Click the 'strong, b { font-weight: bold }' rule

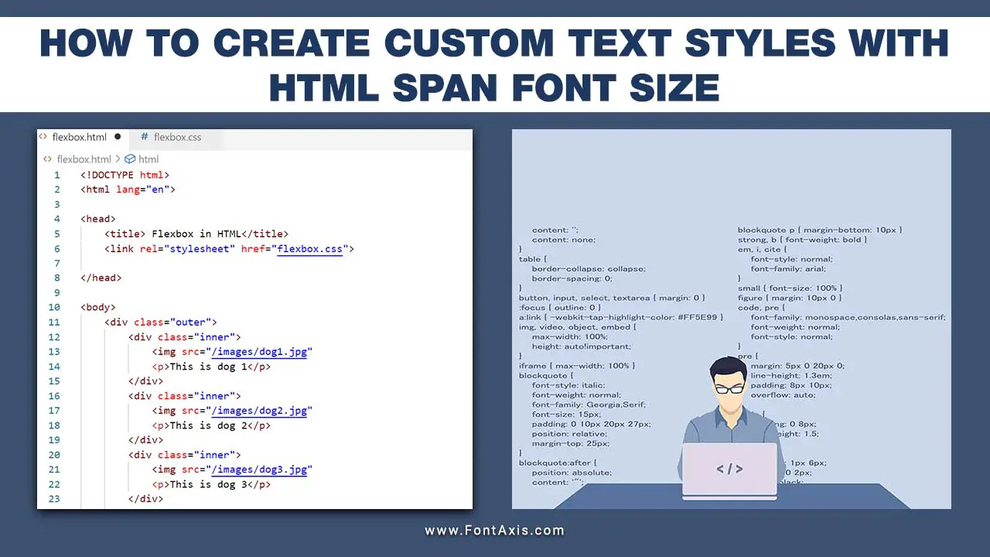803,240
